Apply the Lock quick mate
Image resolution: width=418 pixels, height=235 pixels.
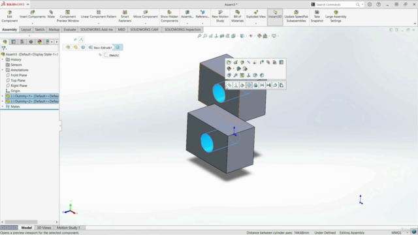[255, 86]
